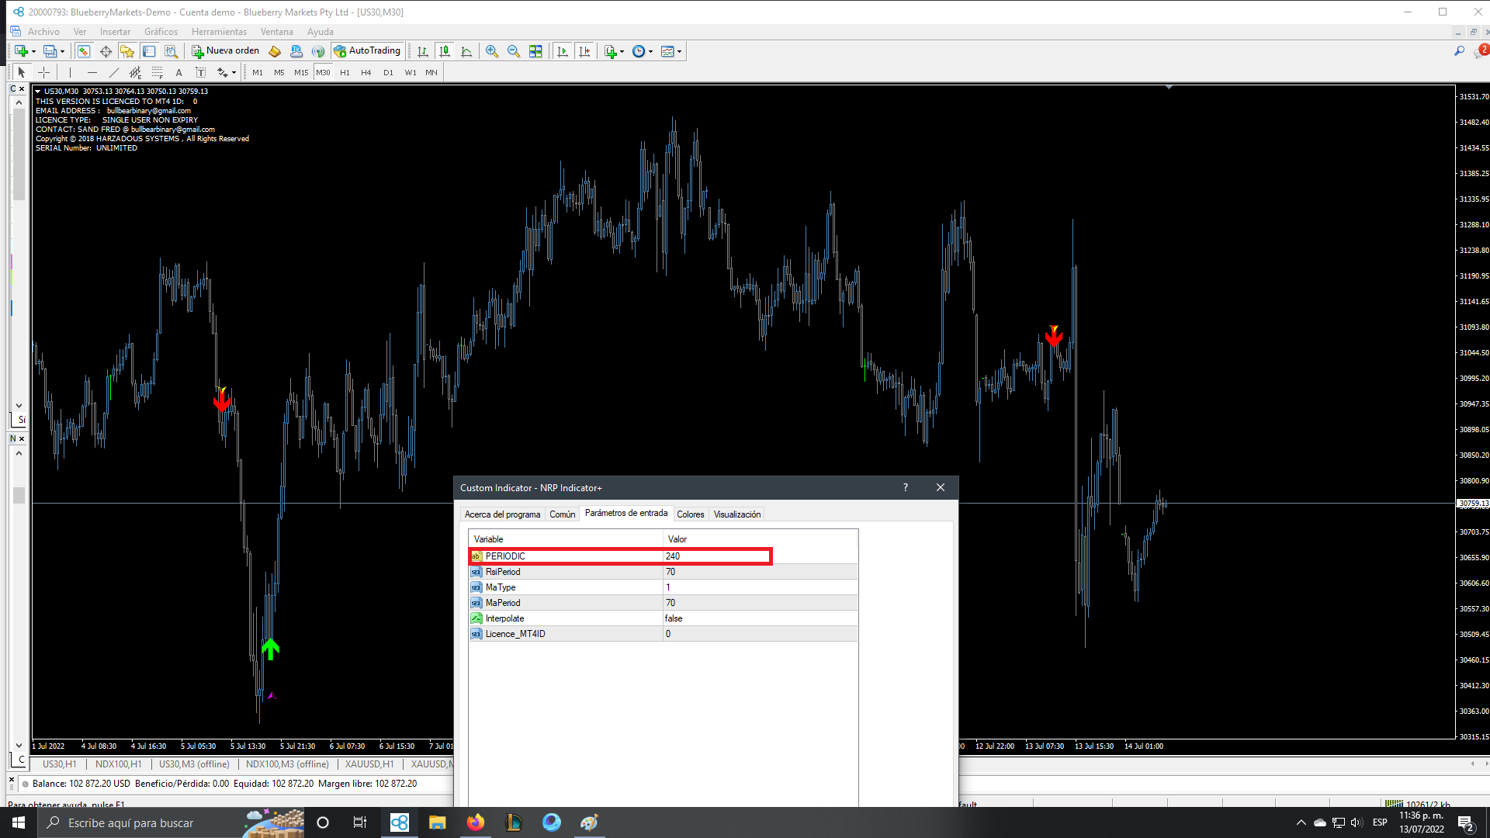The height and width of the screenshot is (838, 1490).
Task: Edit the PERIODIC value field
Action: 716,556
